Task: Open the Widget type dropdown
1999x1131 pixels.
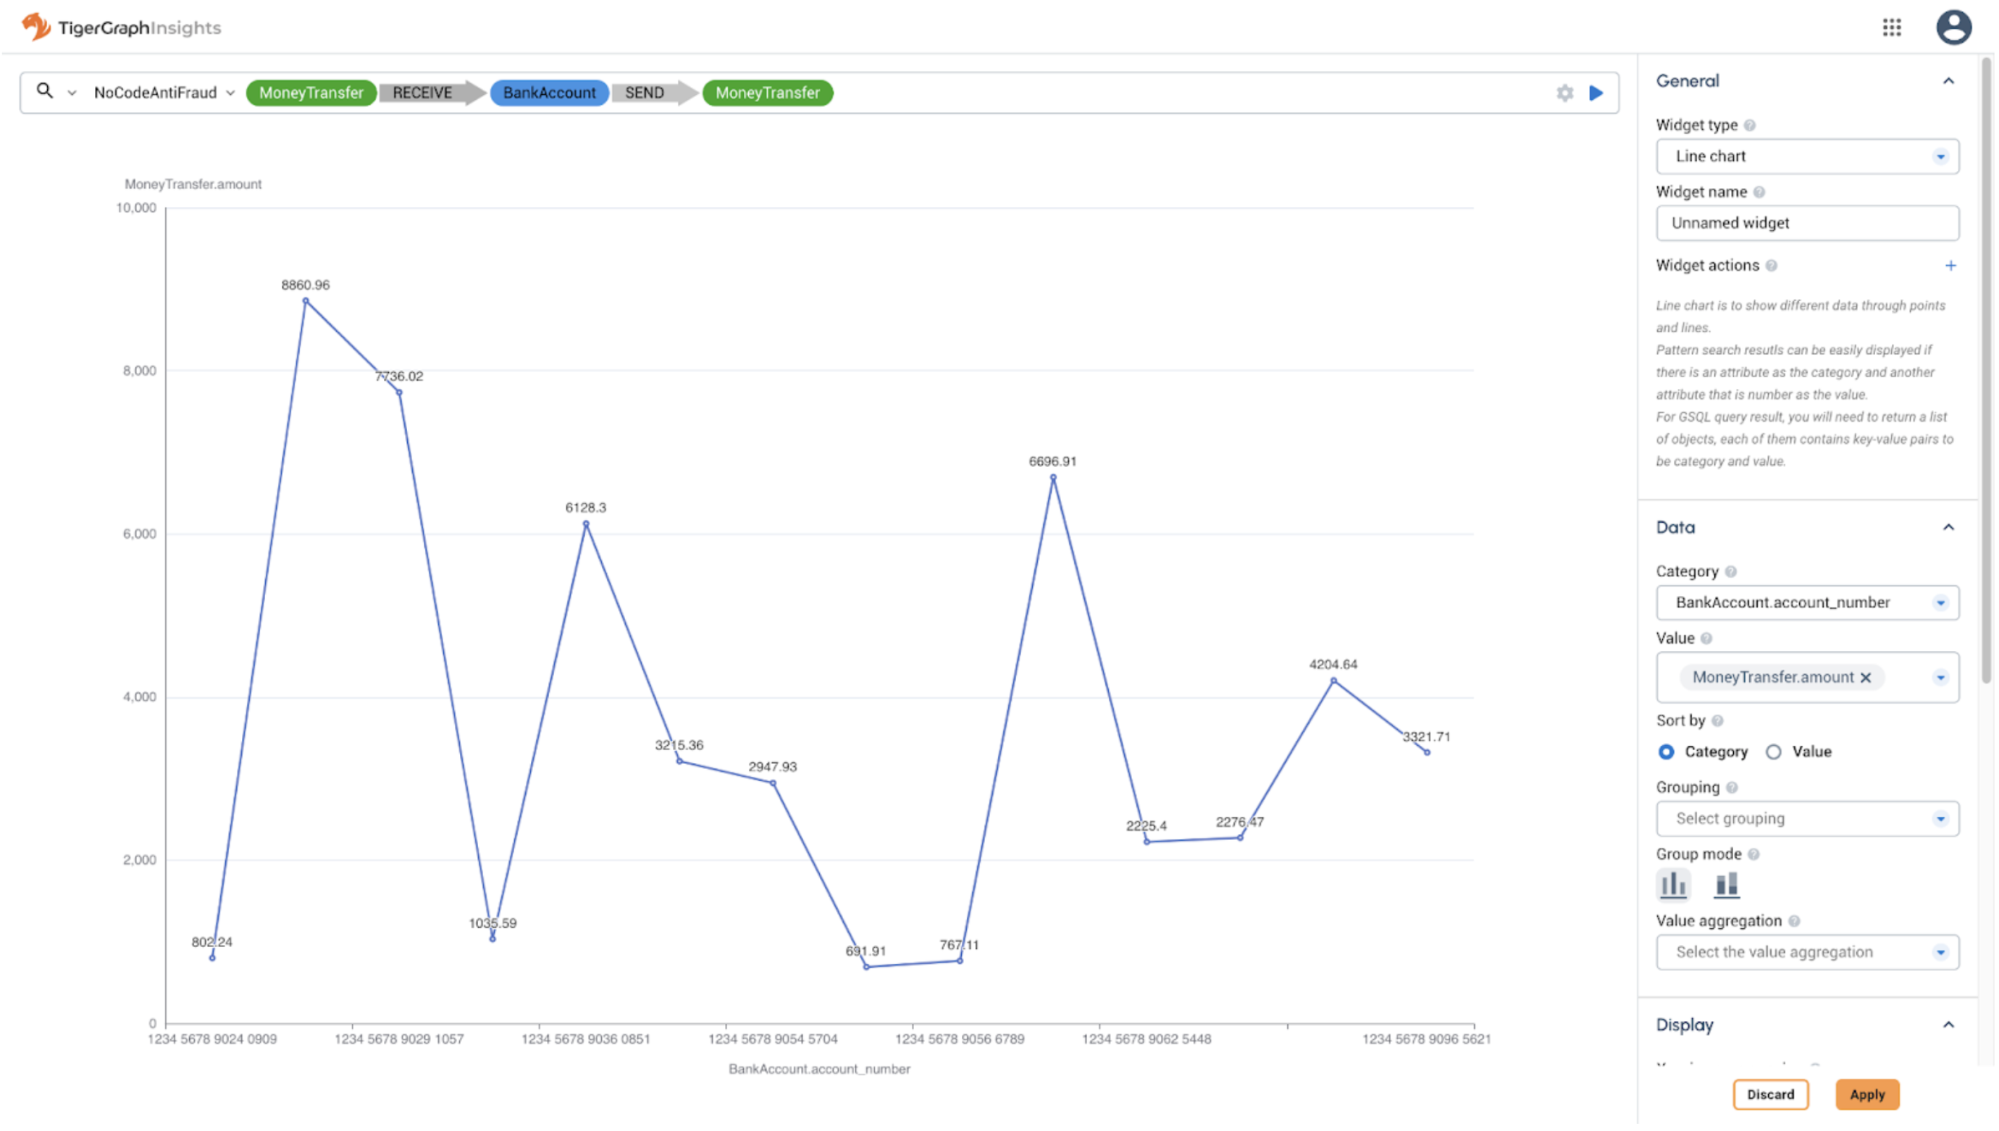Action: (1807, 154)
